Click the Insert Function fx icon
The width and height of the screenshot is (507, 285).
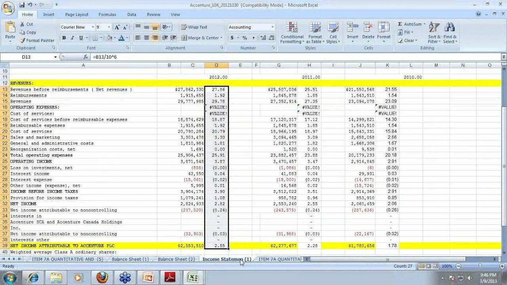(86, 57)
